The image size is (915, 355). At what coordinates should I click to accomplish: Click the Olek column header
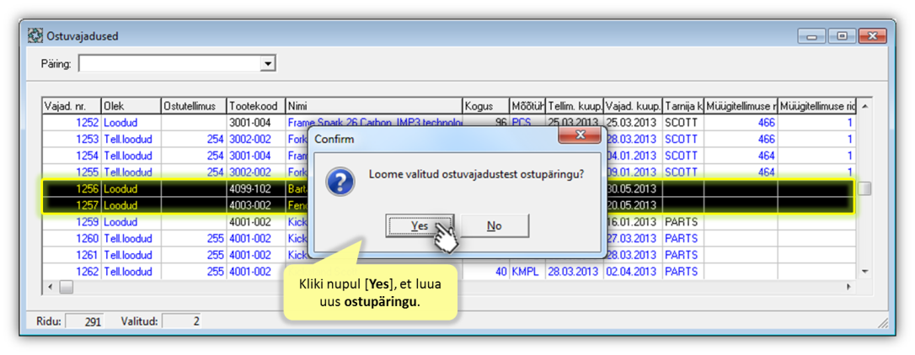pyautogui.click(x=131, y=106)
